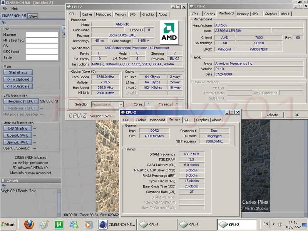
Task: Click Single CPU Render Test console text
Action: coord(18,191)
